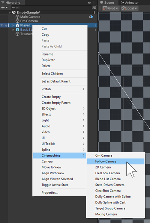The height and width of the screenshot is (223, 150).
Task: Create a Target Group Camera
Action: [x=115, y=208]
